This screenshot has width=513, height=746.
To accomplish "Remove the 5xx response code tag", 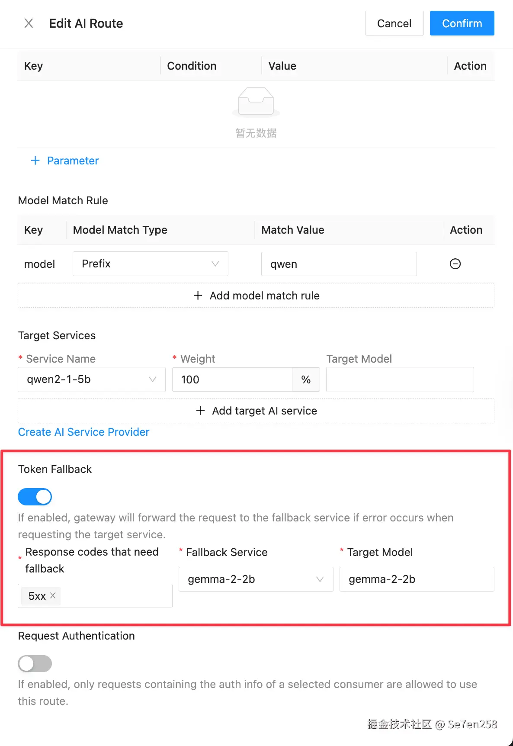I will coord(53,595).
